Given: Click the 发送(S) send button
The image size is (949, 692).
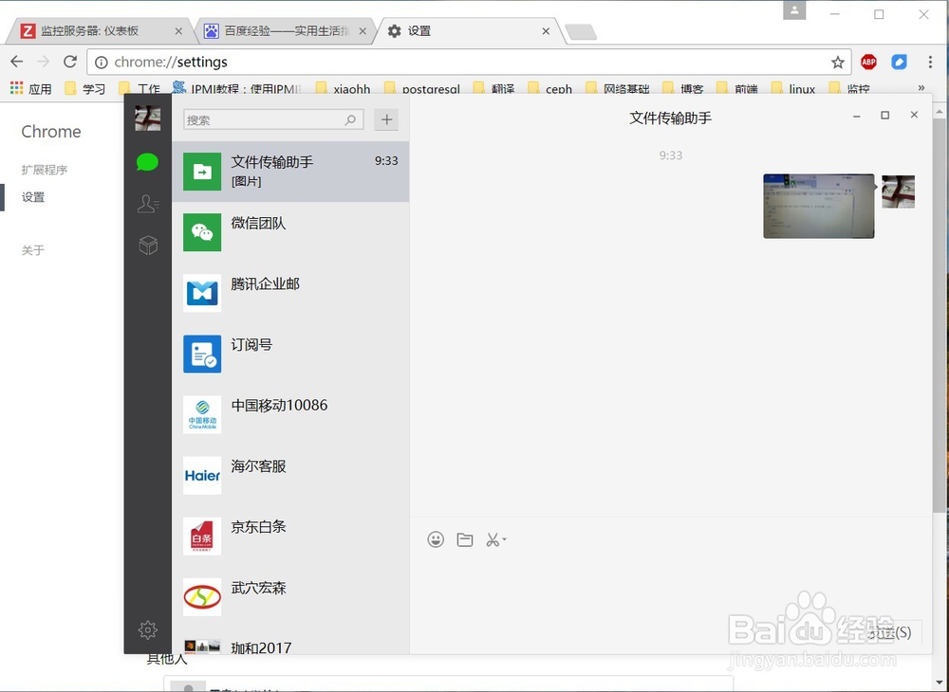Looking at the screenshot, I should click(888, 632).
